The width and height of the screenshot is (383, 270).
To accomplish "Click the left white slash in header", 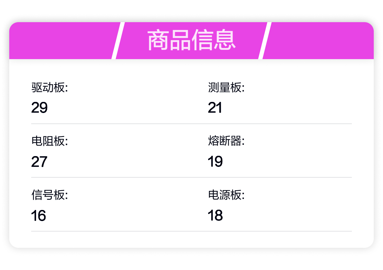I will click(118, 41).
